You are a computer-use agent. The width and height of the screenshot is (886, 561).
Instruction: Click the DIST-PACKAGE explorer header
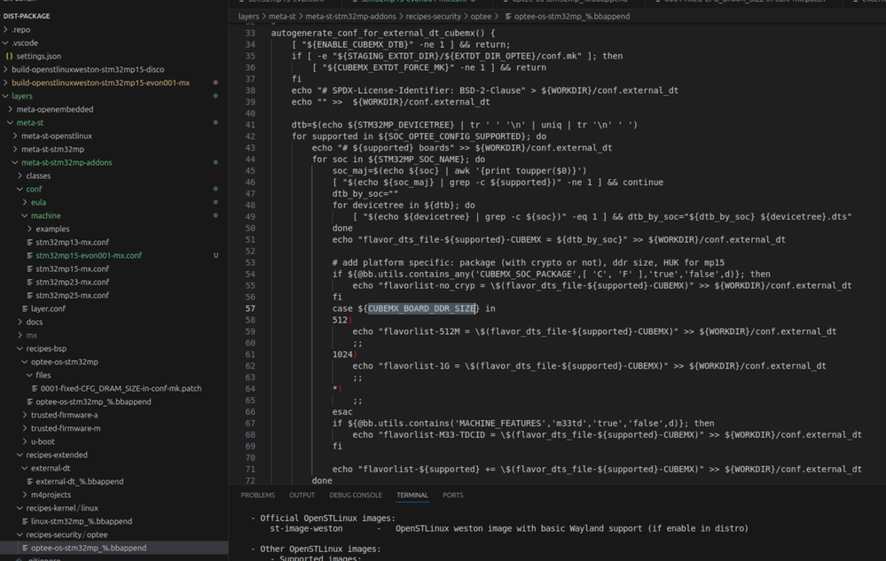point(27,16)
